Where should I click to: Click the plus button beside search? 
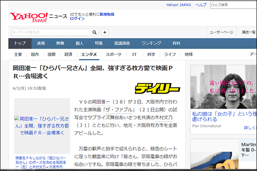click(105, 32)
